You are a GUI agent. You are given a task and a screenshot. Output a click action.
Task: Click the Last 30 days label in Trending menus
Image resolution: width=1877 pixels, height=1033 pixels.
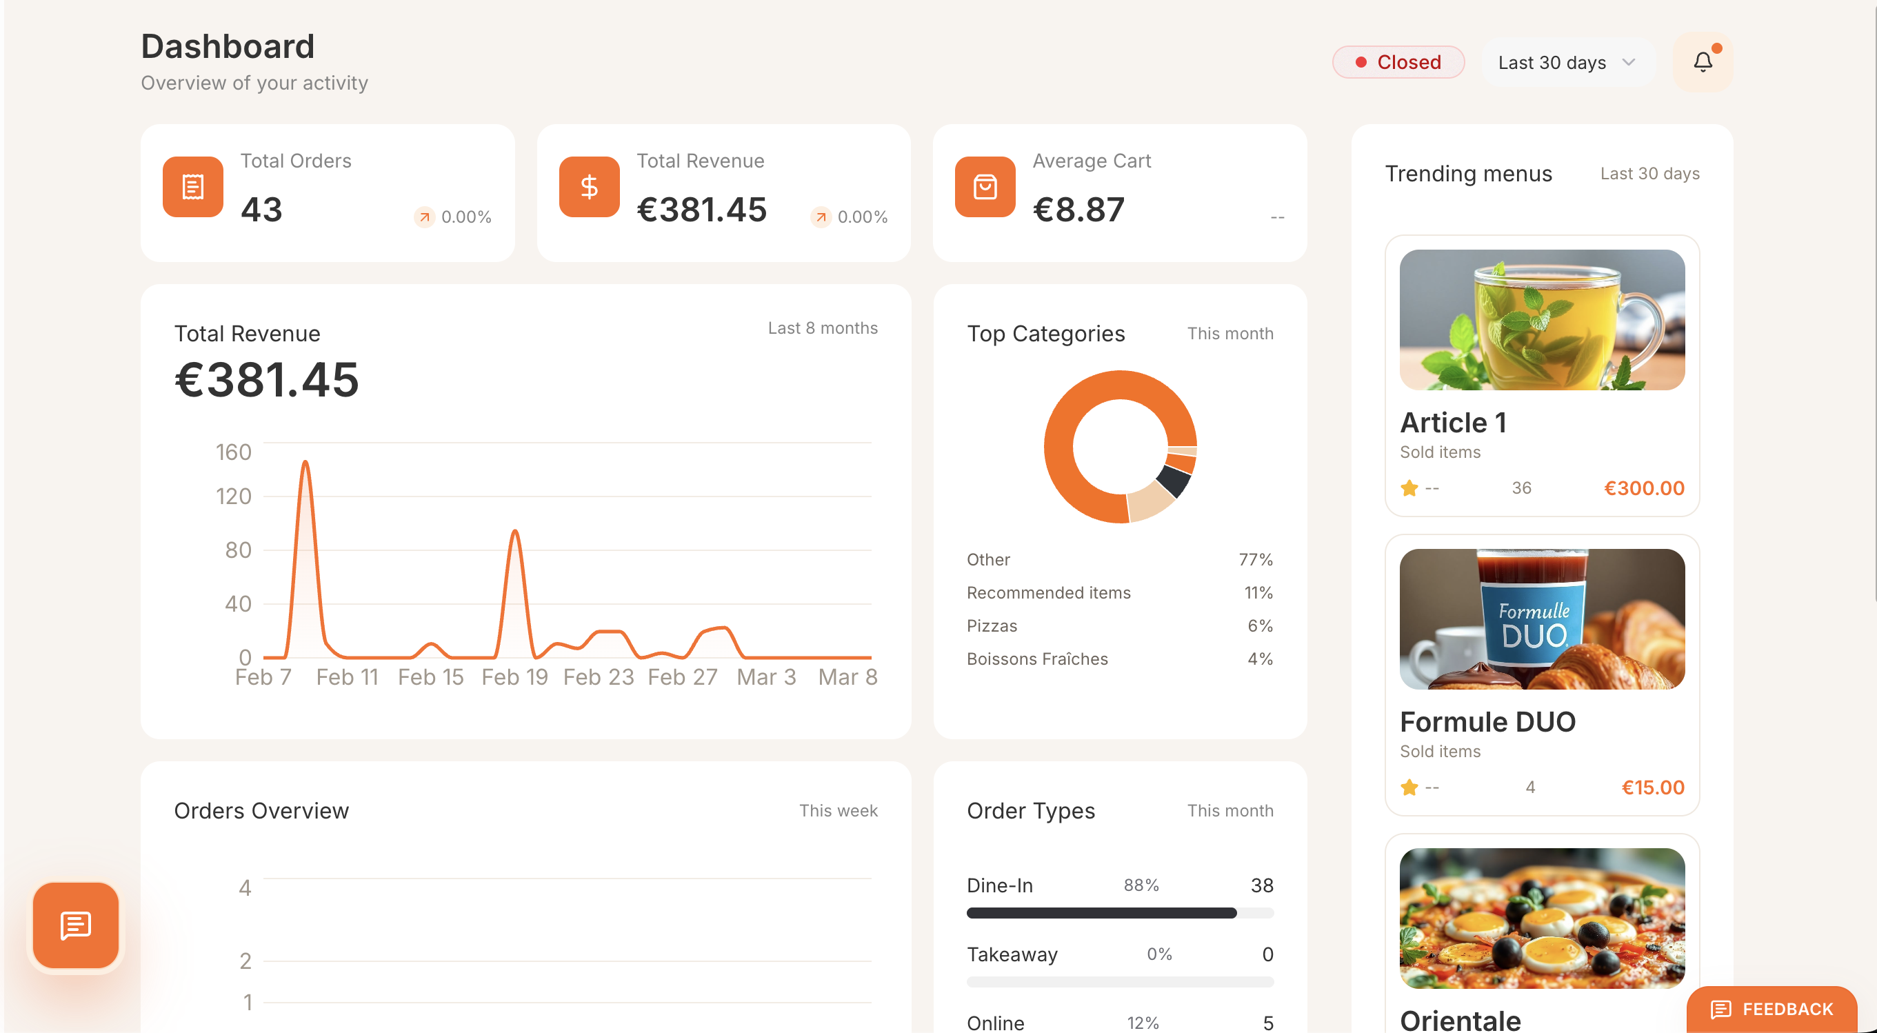1649,174
